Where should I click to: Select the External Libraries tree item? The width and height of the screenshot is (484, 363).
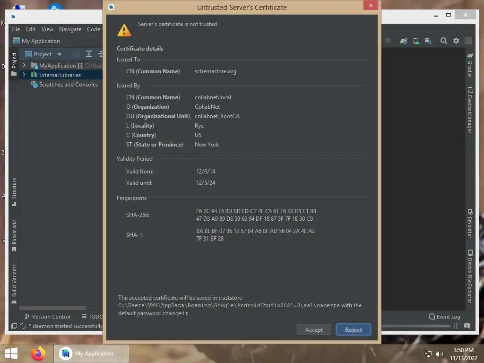tap(60, 75)
